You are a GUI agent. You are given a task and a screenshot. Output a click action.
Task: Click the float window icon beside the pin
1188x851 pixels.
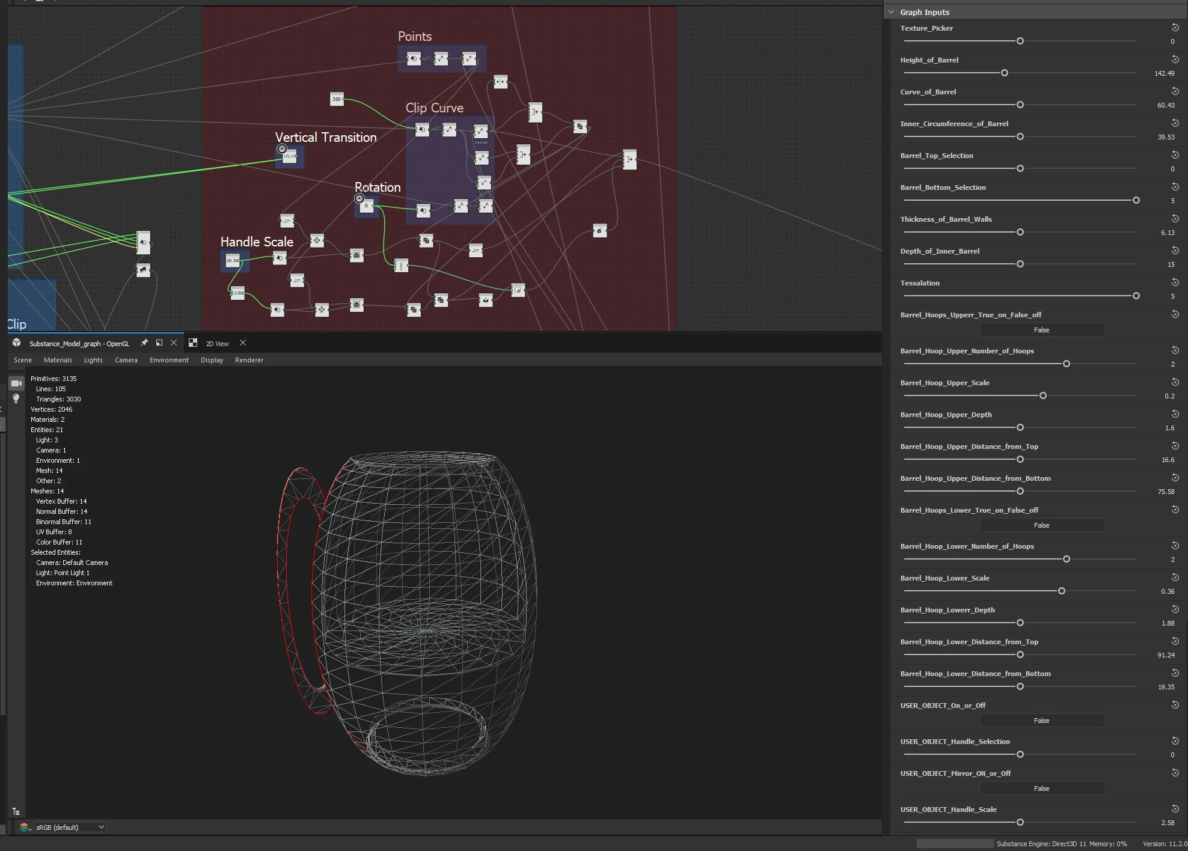tap(159, 343)
